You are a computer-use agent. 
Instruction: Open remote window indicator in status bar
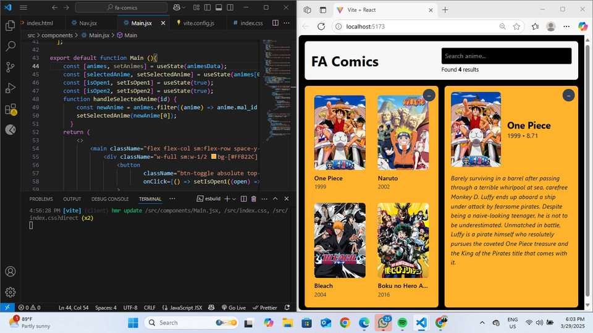pos(7,308)
